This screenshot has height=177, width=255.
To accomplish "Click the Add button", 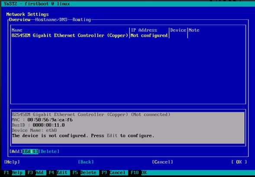I will click(16, 152).
